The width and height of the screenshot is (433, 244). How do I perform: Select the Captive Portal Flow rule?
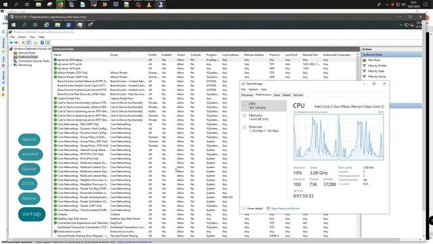[69, 98]
